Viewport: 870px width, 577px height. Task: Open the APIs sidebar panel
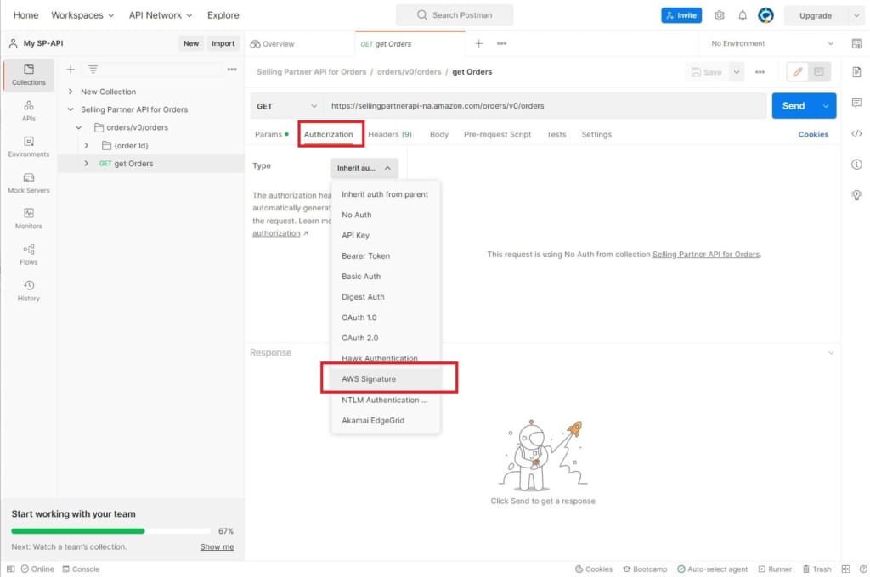pos(29,111)
